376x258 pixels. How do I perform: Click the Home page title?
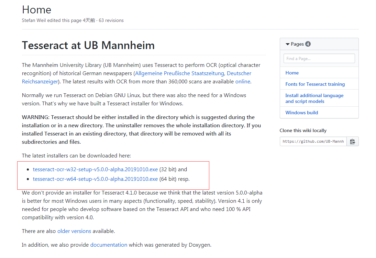tap(36, 10)
